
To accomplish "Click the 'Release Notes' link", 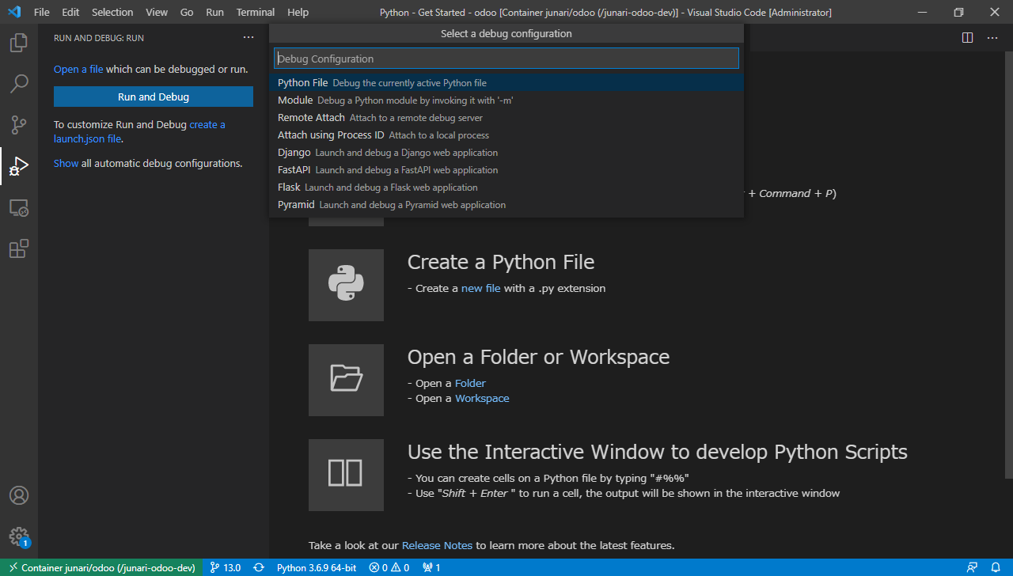I will (437, 545).
